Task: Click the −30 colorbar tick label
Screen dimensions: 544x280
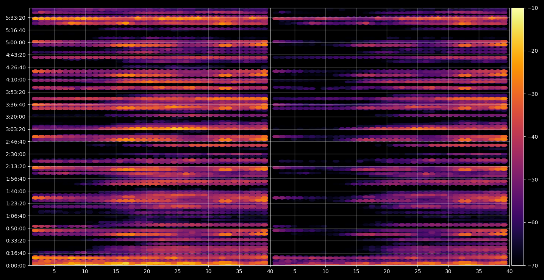Action: tap(533, 94)
